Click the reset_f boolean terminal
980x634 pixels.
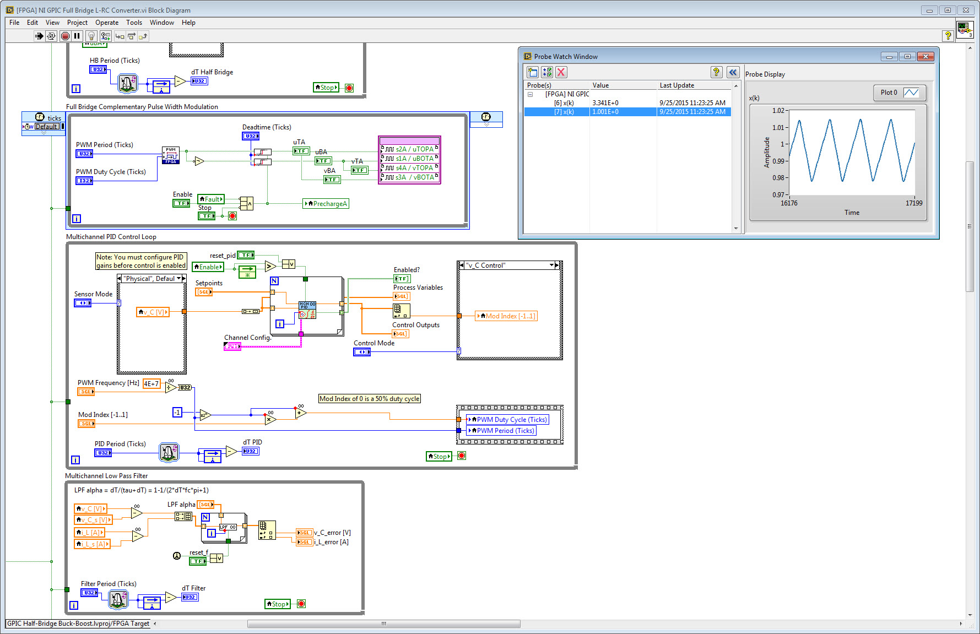pyautogui.click(x=198, y=561)
